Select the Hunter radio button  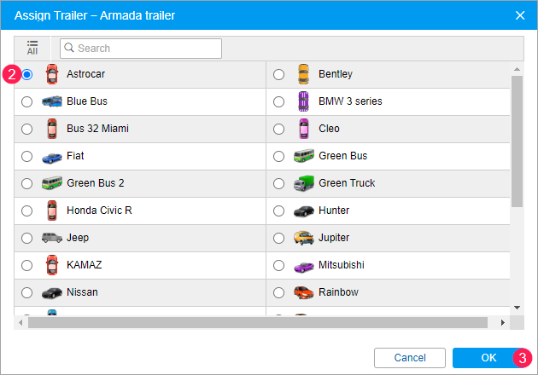(x=278, y=211)
